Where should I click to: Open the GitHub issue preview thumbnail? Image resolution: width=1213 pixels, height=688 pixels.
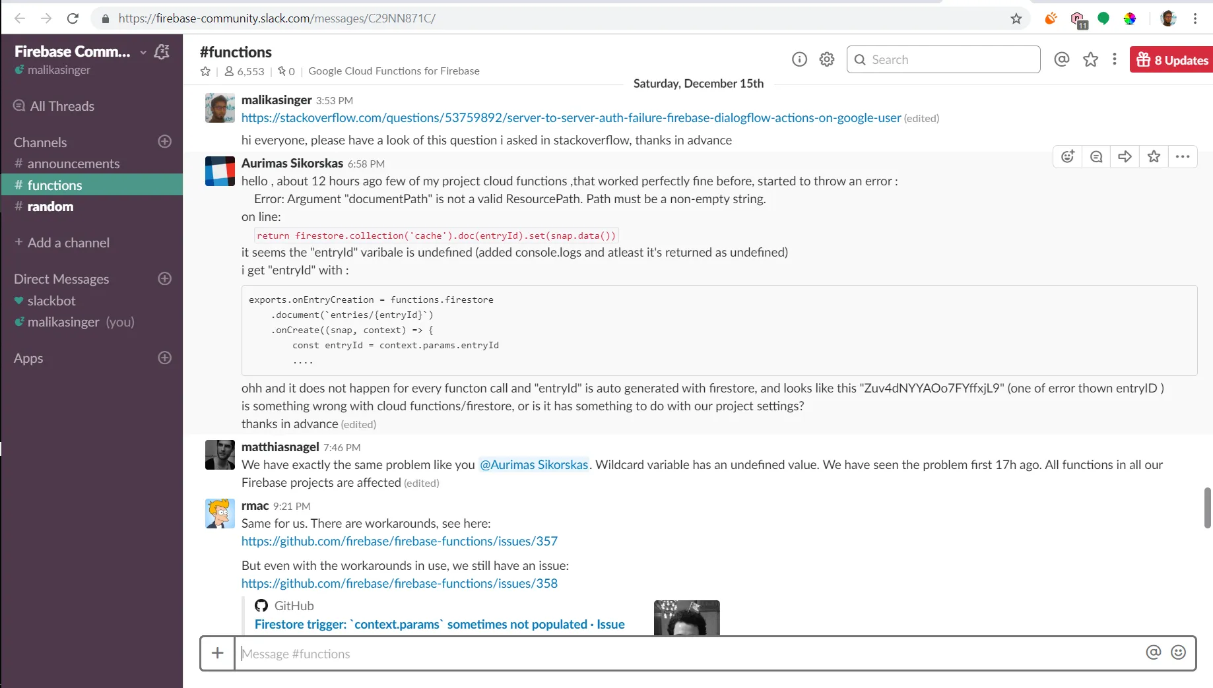click(x=686, y=617)
